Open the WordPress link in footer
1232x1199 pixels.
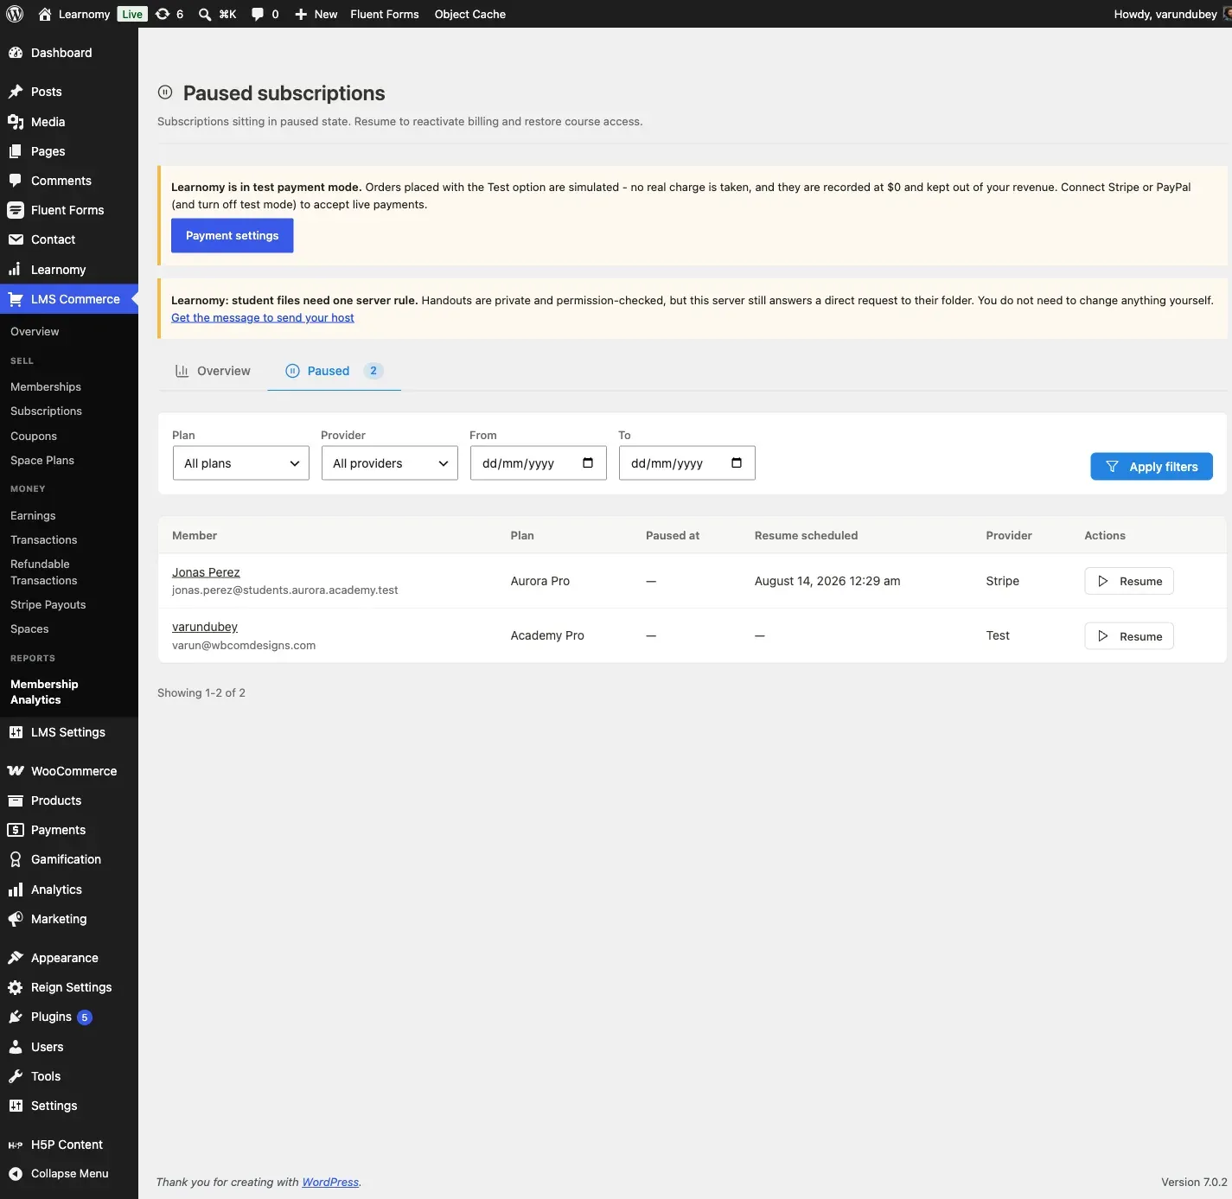330,1183
